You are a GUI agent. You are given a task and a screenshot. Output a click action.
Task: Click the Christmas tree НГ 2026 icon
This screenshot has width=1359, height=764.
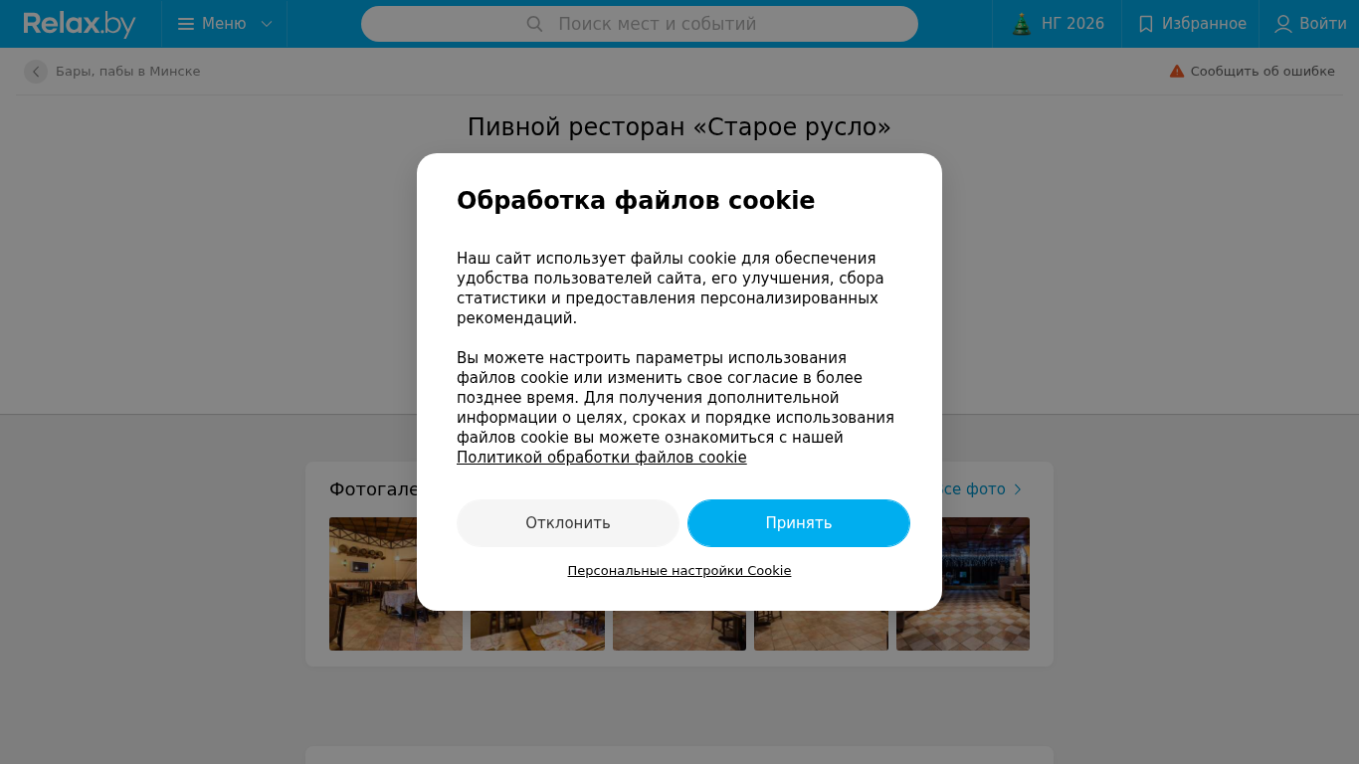[x=1022, y=24]
